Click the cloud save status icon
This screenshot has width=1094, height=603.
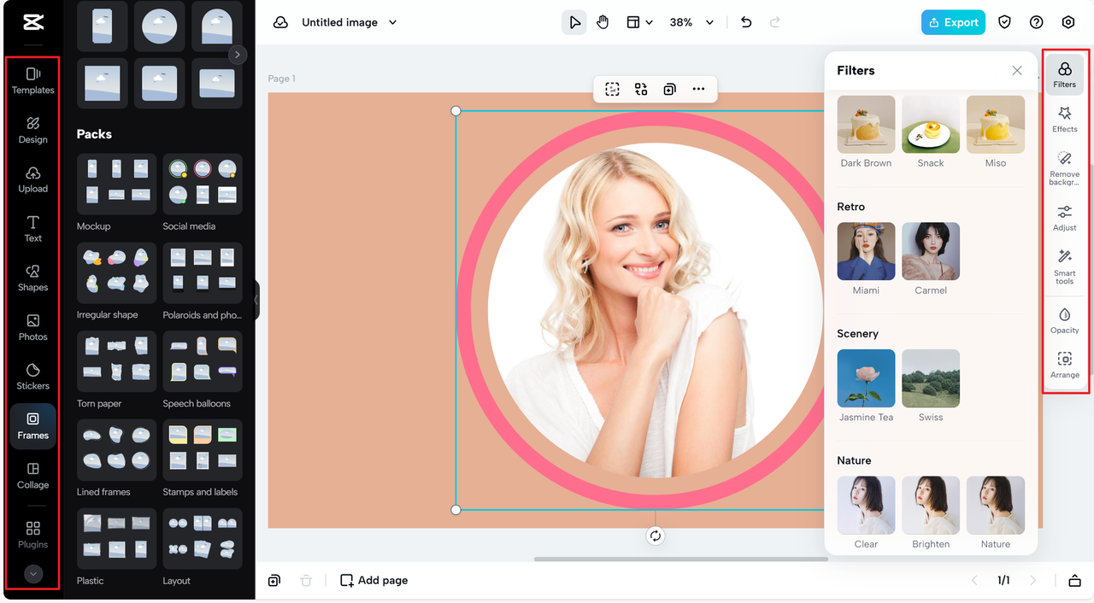point(280,22)
